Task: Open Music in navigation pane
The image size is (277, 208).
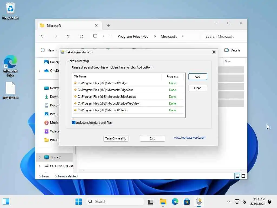Action: tap(52, 123)
